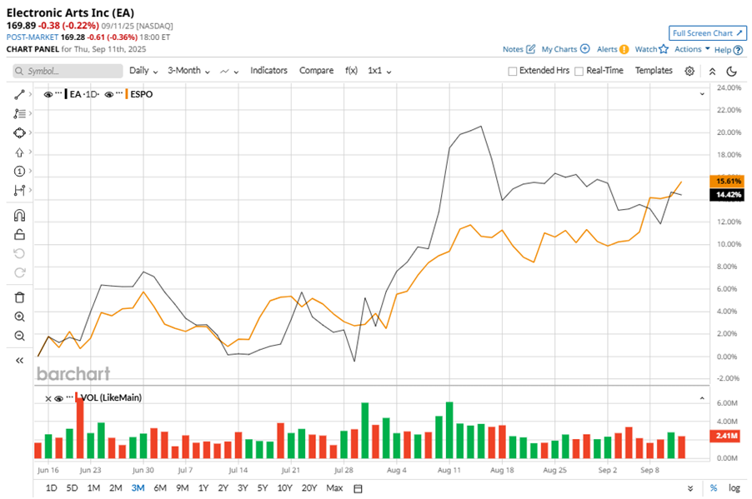Toggle log scale mode

point(734,488)
